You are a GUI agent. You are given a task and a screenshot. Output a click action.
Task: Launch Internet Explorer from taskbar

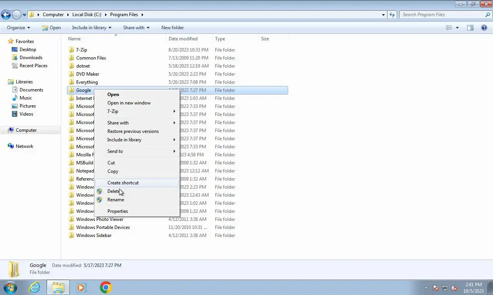coord(34,287)
